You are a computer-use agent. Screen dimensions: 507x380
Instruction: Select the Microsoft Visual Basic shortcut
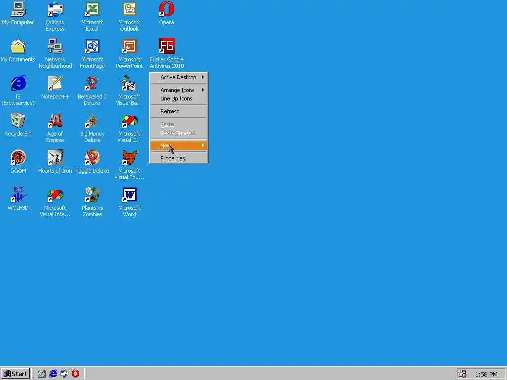pyautogui.click(x=129, y=91)
